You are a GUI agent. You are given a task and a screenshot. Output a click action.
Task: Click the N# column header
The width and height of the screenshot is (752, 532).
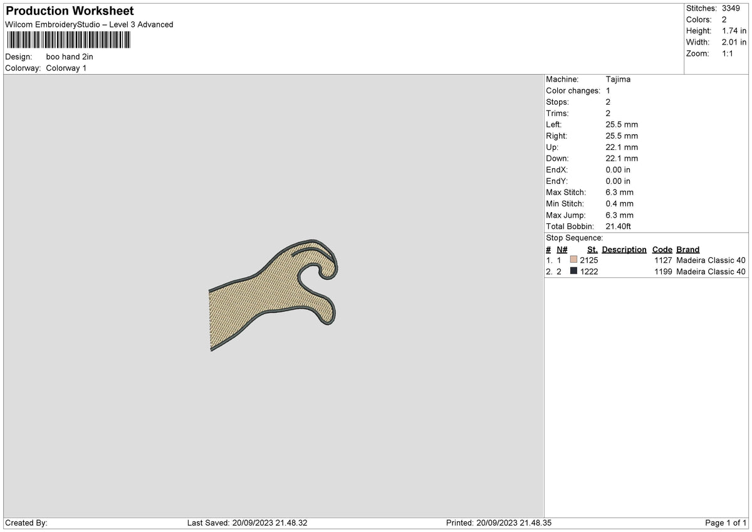click(x=561, y=250)
